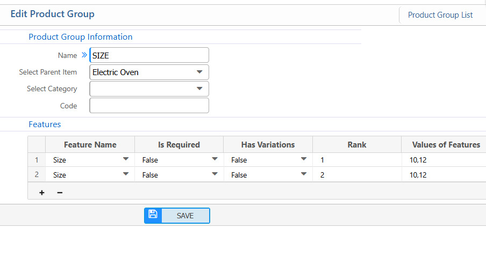Screen dimensions: 486x265
Task: Click the Rank cell in row 1
Action: coord(356,160)
